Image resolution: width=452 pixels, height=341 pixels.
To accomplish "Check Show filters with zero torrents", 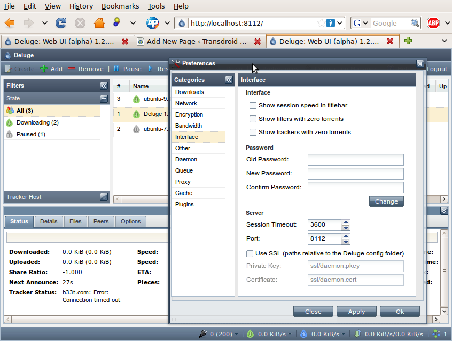I will click(253, 119).
